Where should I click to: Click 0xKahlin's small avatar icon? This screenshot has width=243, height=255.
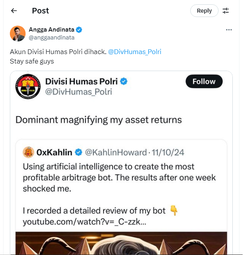pos(28,152)
